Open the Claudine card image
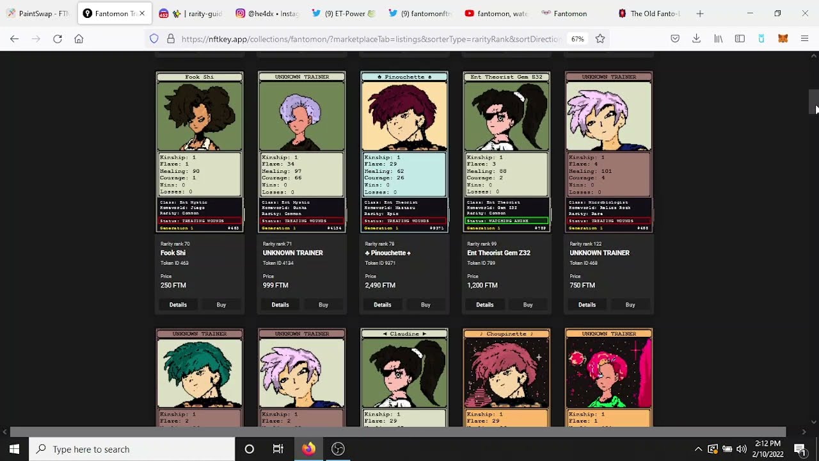Viewport: 819px width, 461px height. [404, 378]
